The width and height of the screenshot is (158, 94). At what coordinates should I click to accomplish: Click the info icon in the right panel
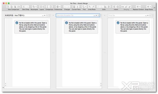pyautogui.click(x=118, y=23)
